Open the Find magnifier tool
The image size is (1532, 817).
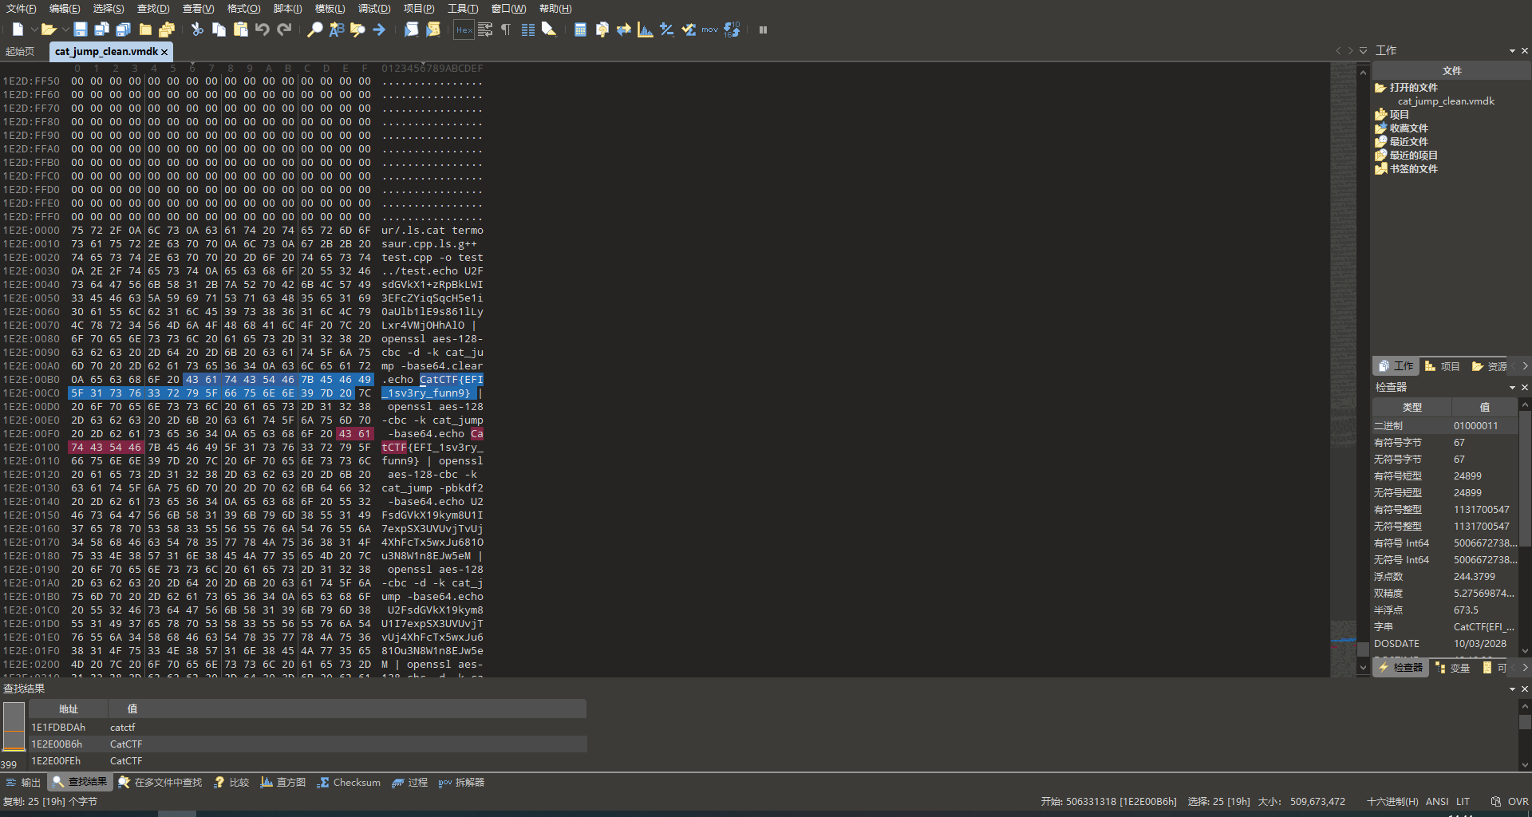click(x=315, y=30)
